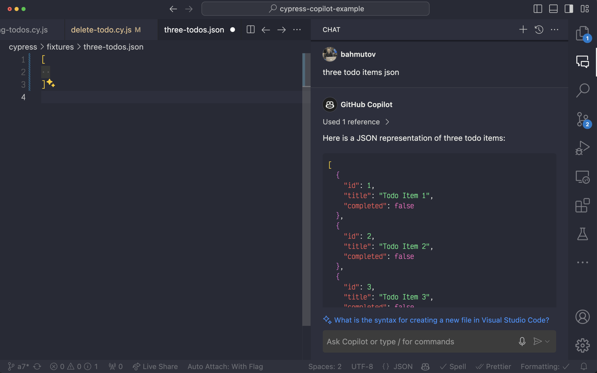The height and width of the screenshot is (373, 597).
Task: Open the Source Control view
Action: (x=582, y=119)
